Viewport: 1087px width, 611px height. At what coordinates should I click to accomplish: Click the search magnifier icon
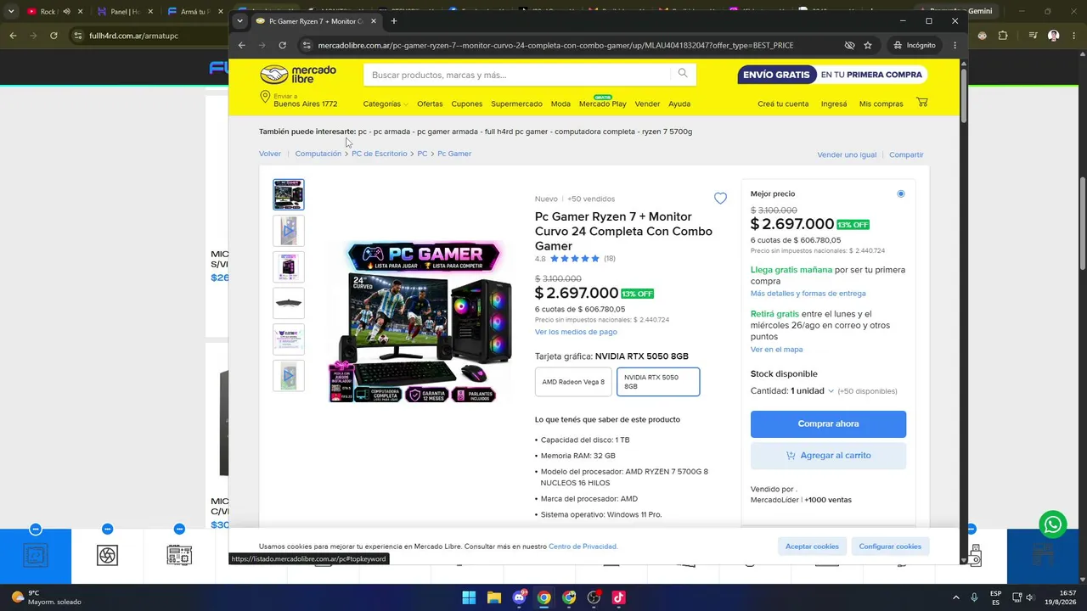[682, 74]
